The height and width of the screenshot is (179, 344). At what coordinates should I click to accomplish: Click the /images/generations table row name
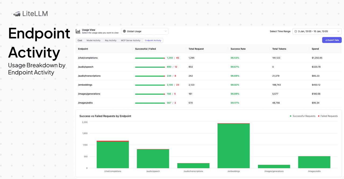[89, 94]
